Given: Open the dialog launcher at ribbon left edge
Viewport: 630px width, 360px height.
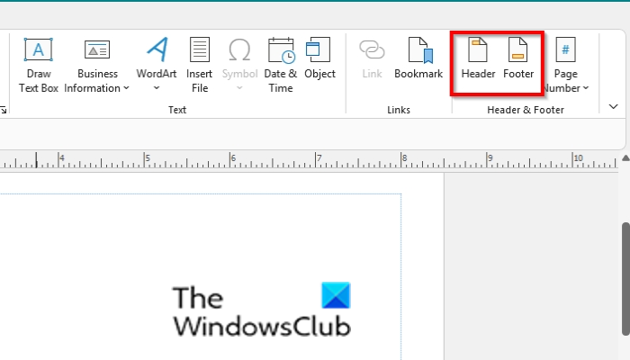Looking at the screenshot, I should coord(4,110).
